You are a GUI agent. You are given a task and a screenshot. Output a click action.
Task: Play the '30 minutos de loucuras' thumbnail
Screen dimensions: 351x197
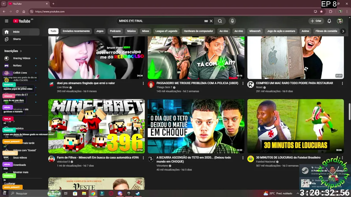pyautogui.click(x=296, y=126)
